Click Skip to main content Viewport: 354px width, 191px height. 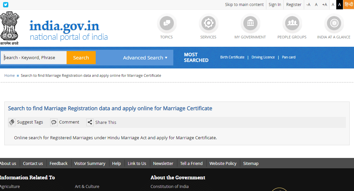tap(244, 4)
